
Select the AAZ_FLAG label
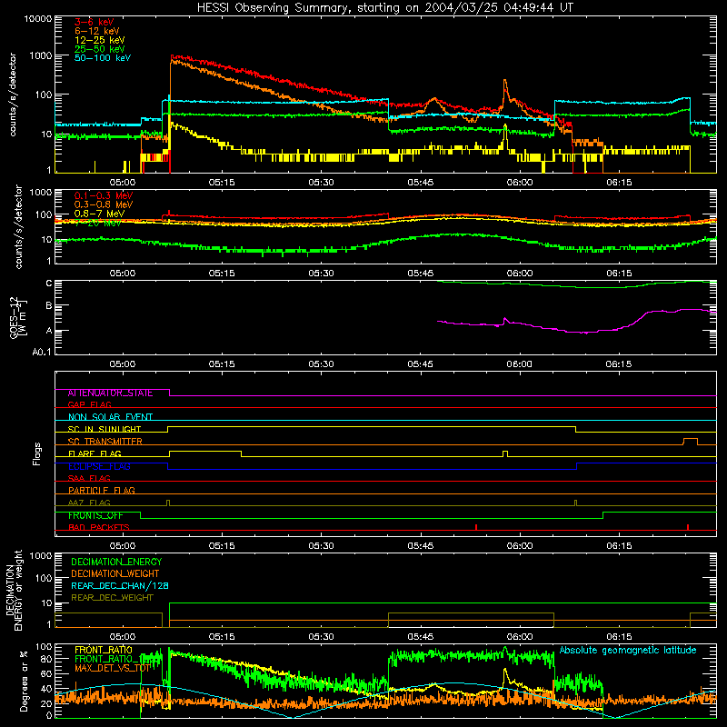[89, 503]
